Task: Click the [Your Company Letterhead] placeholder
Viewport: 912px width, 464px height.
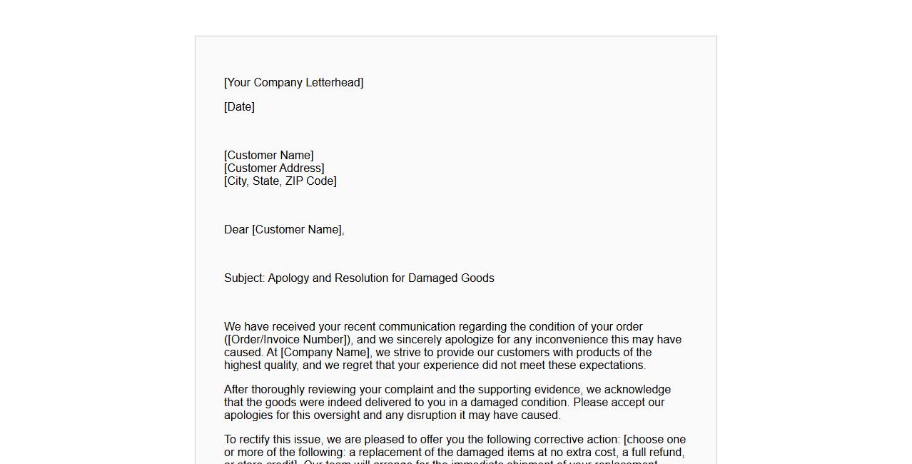Action: point(293,83)
